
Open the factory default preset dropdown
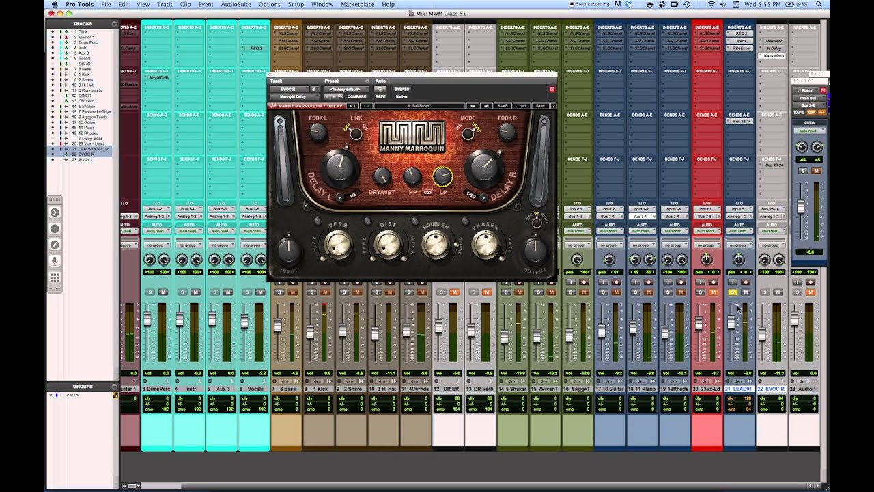[x=347, y=90]
